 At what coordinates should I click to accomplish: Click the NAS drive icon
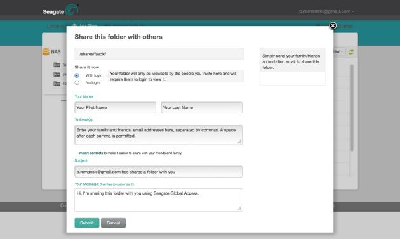tap(46, 52)
